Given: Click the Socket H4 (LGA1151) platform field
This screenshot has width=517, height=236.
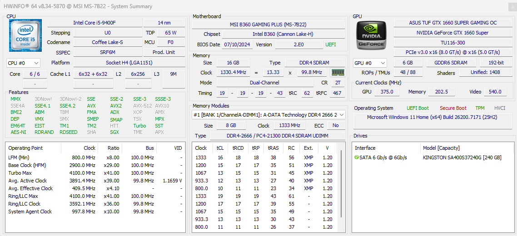Looking at the screenshot, I should (129, 63).
